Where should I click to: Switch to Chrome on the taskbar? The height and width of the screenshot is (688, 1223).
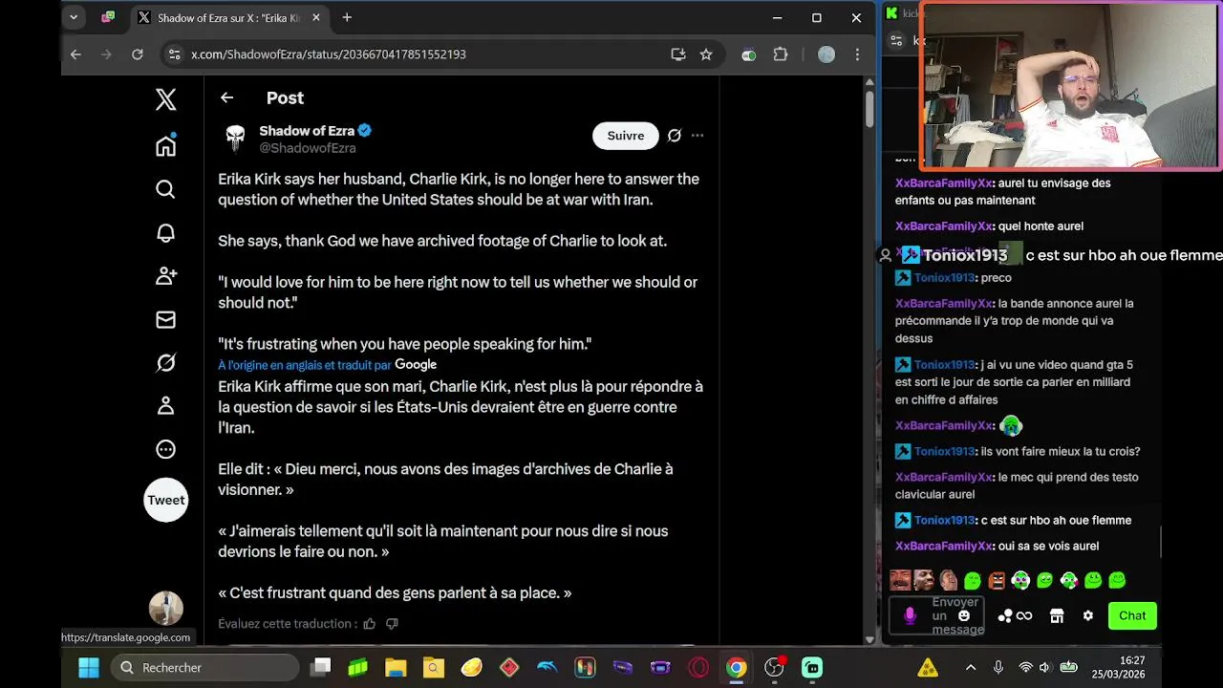736,667
